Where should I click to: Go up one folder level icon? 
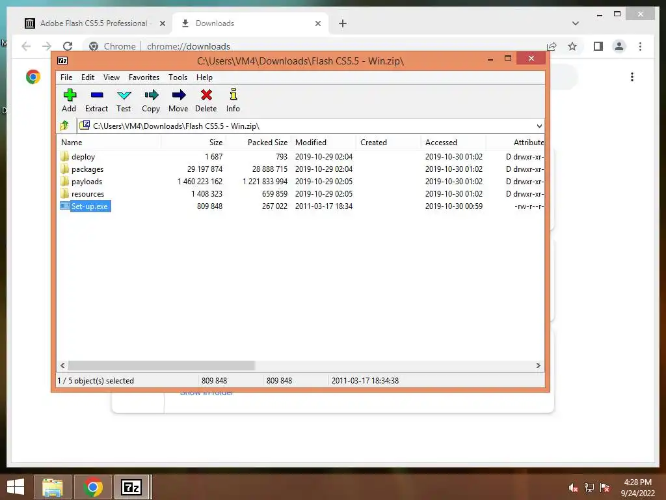tap(64, 126)
